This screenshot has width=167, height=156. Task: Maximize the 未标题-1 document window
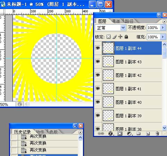[x=100, y=4]
